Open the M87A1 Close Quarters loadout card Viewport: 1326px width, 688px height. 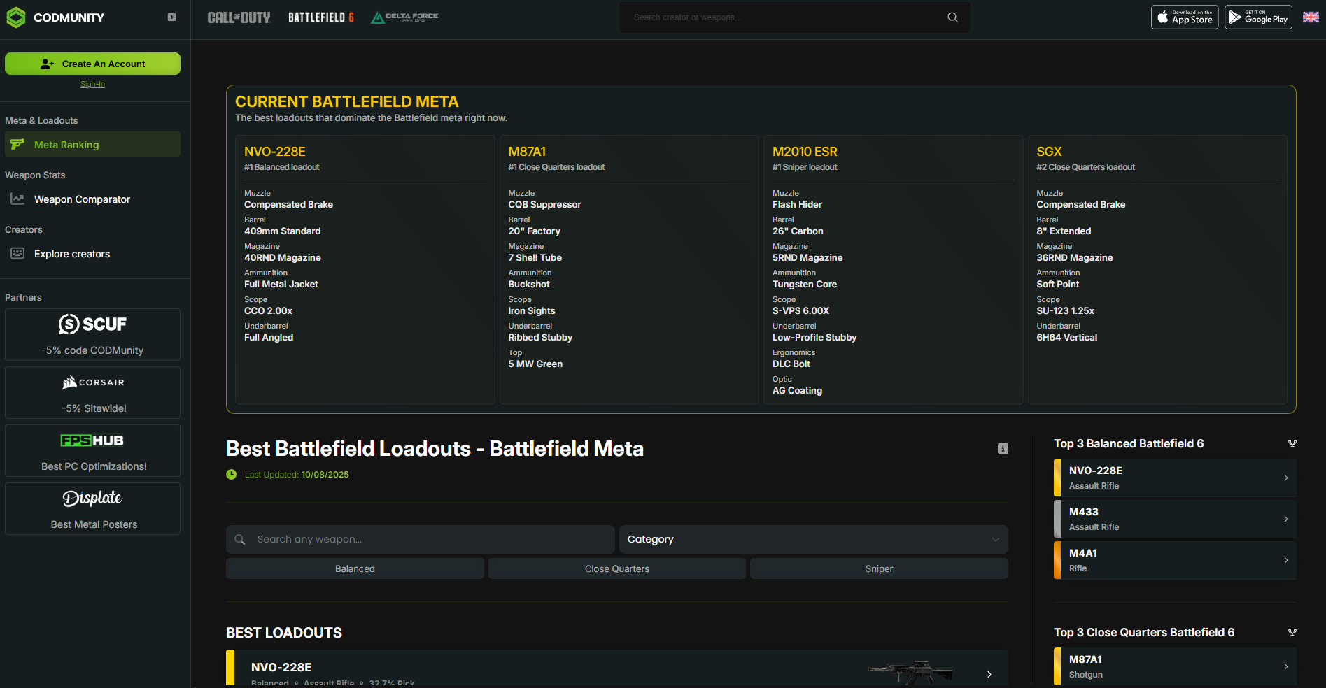click(x=629, y=270)
